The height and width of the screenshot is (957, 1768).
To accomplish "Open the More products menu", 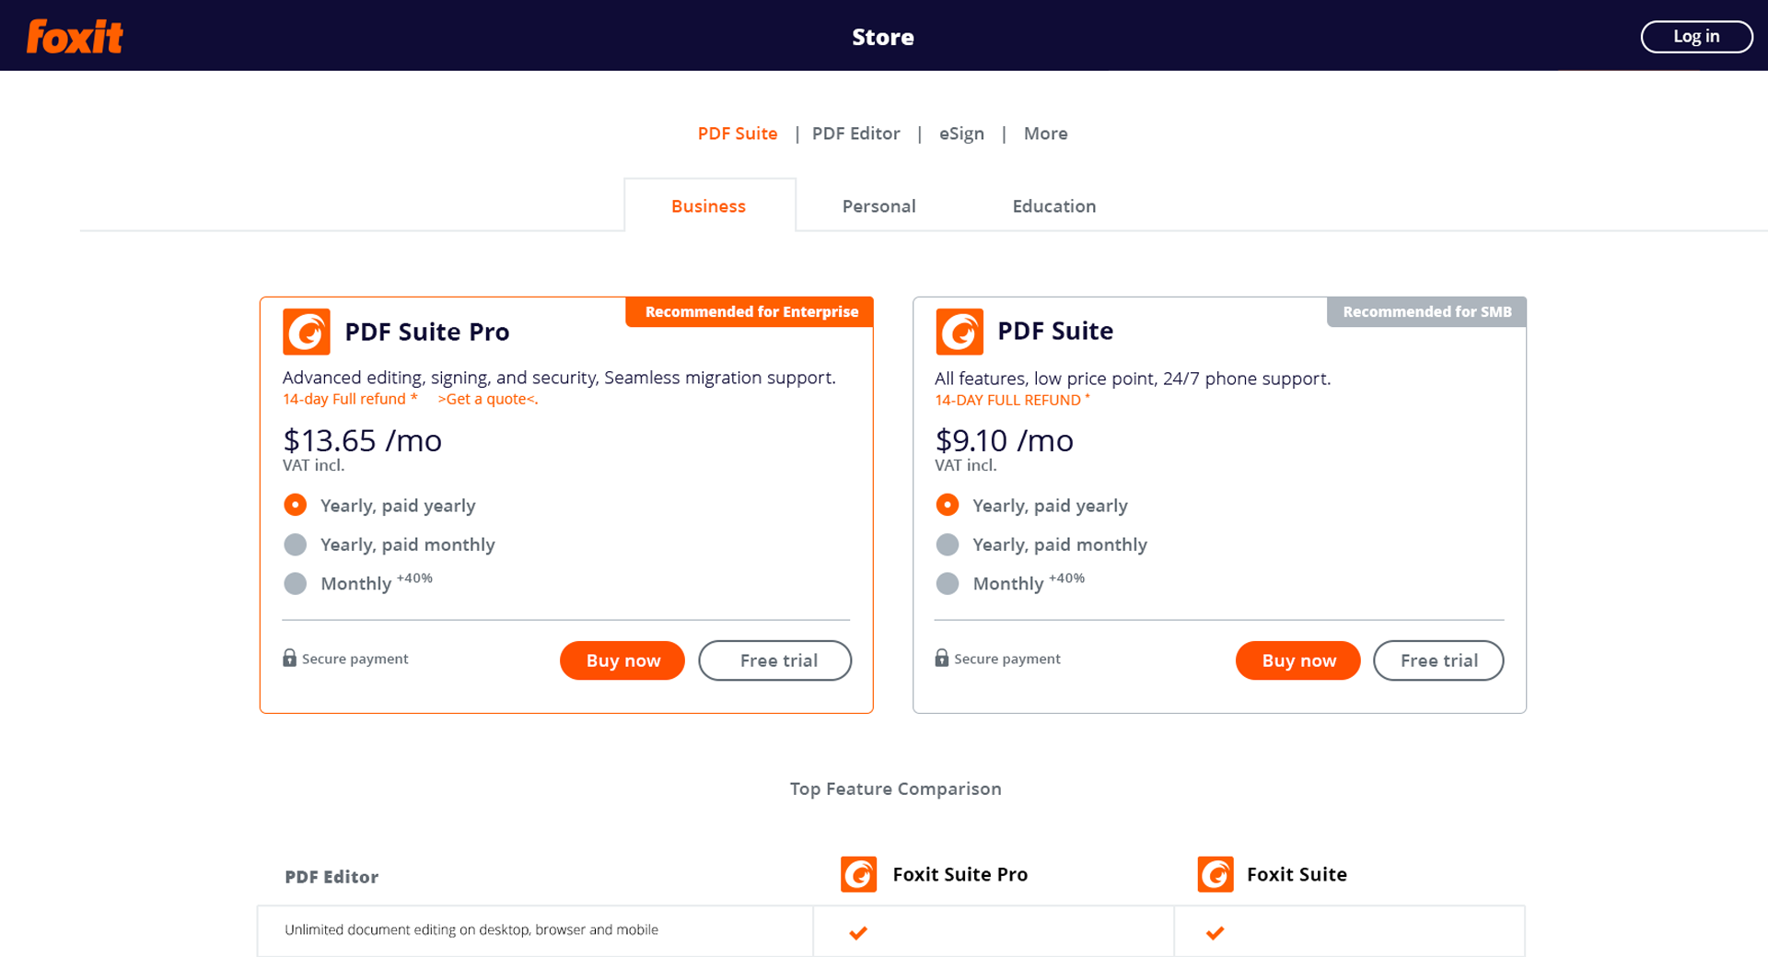I will (x=1045, y=134).
